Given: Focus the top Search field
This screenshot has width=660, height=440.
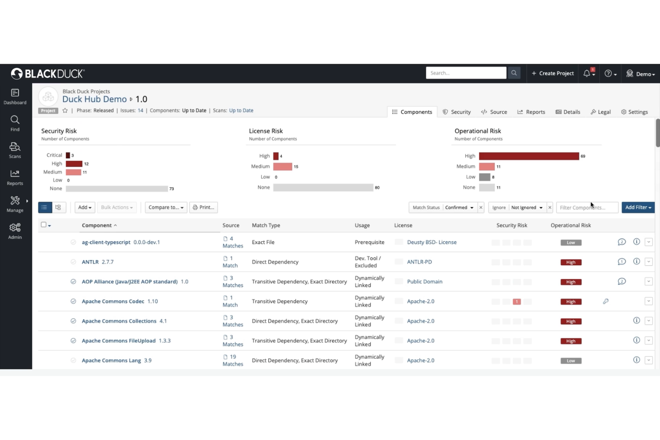Looking at the screenshot, I should click(466, 73).
